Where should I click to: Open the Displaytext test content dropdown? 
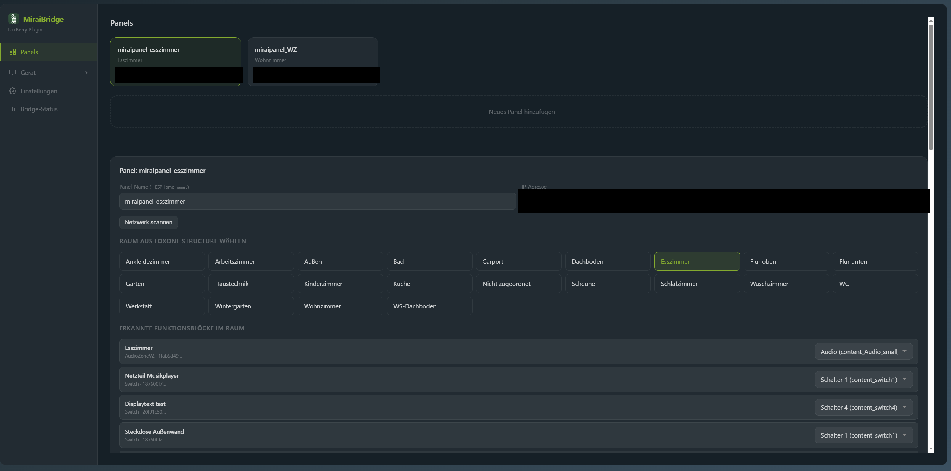pos(863,408)
